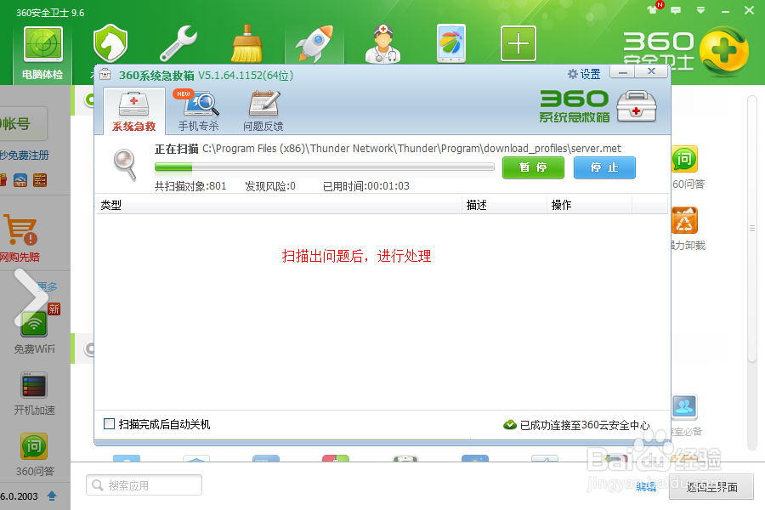Click the 类型 column header
Viewport: 765px width, 510px height.
coord(279,205)
